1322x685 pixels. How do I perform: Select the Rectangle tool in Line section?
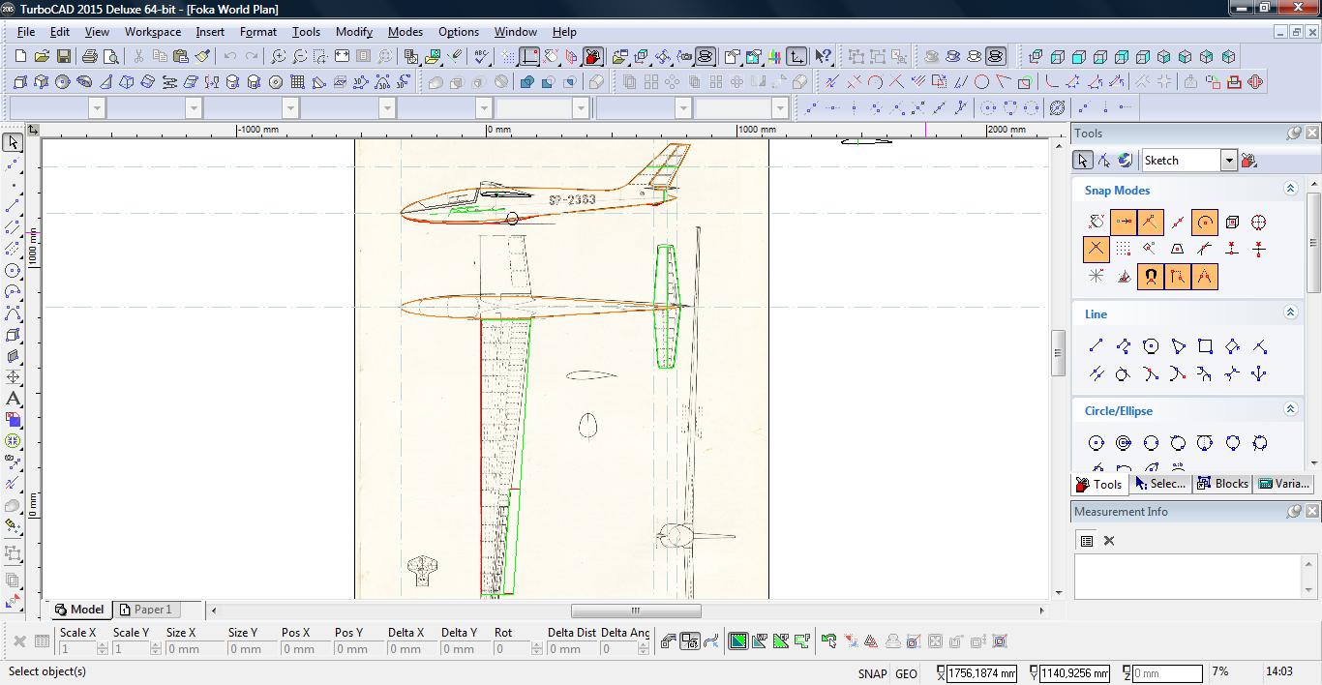pos(1205,346)
